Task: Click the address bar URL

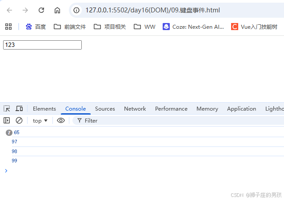Action: click(x=152, y=10)
